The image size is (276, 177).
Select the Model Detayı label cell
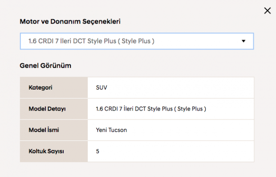coord(54,109)
